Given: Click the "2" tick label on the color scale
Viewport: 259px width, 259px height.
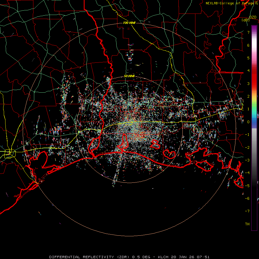Looking at the screenshot, I should (248, 96).
